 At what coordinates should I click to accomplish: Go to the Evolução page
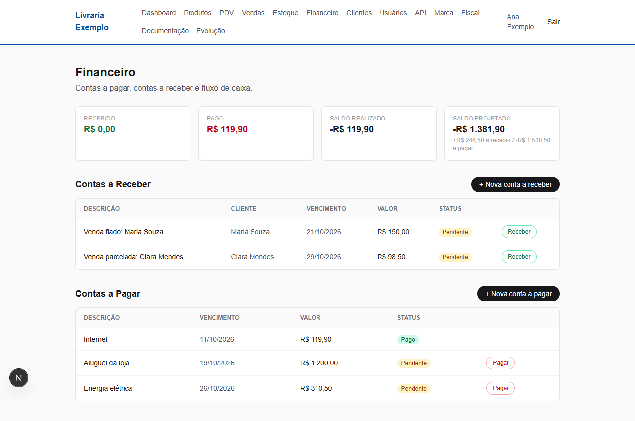click(211, 31)
